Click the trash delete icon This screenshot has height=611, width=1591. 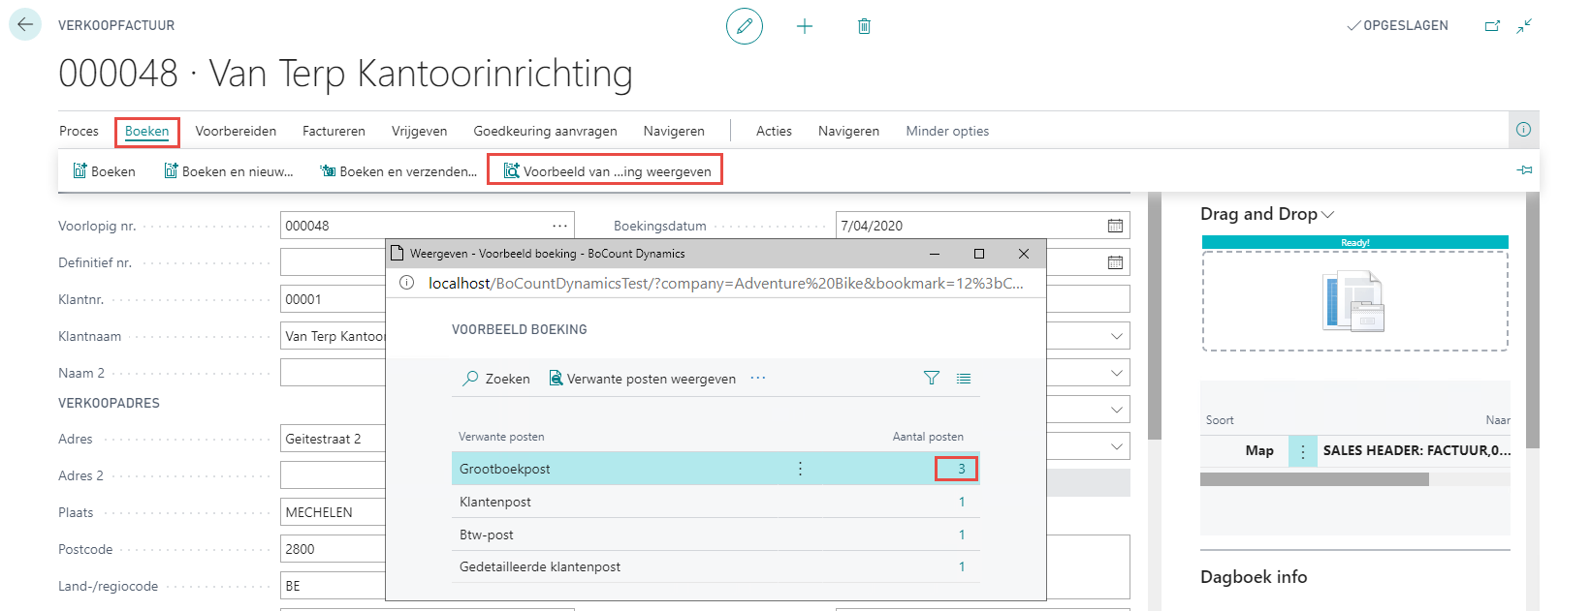tap(864, 26)
